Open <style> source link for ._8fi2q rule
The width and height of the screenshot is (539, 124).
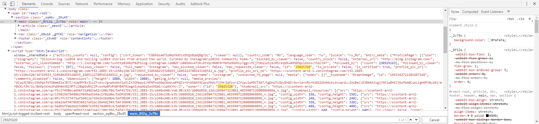tap(519, 50)
